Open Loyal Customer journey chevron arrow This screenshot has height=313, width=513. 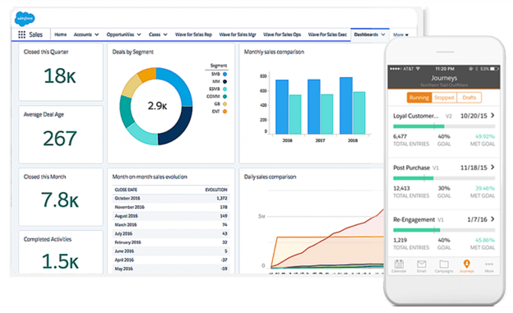492,116
